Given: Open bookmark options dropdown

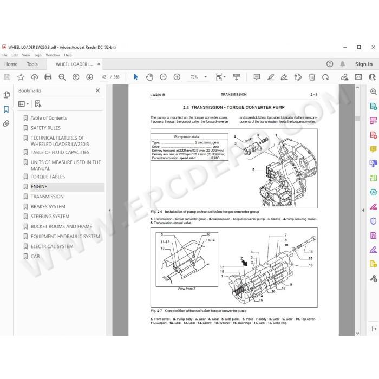Looking at the screenshot, I should point(24,104).
